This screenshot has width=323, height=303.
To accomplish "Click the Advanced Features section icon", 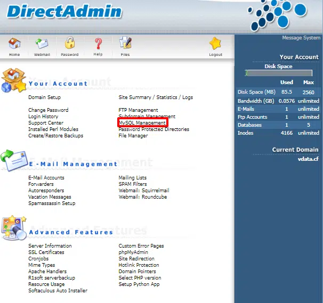I will [x=14, y=228].
